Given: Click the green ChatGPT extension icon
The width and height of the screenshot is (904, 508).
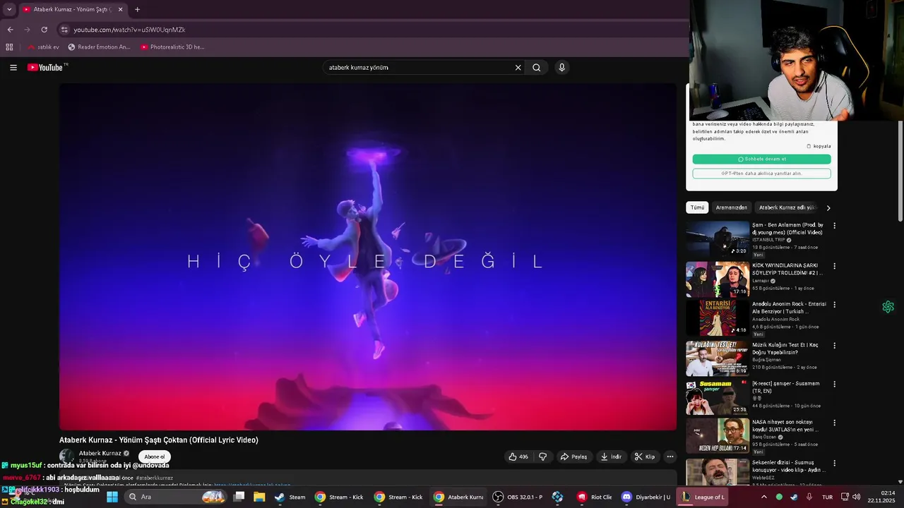Looking at the screenshot, I should click(x=888, y=307).
